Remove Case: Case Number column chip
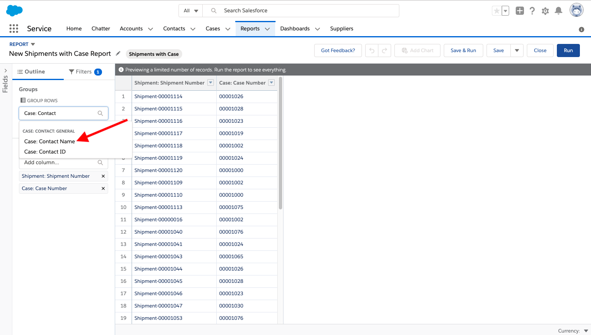591x335 pixels. click(103, 188)
